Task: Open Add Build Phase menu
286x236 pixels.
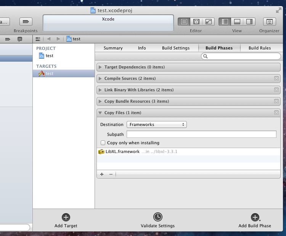Action: pos(255,220)
